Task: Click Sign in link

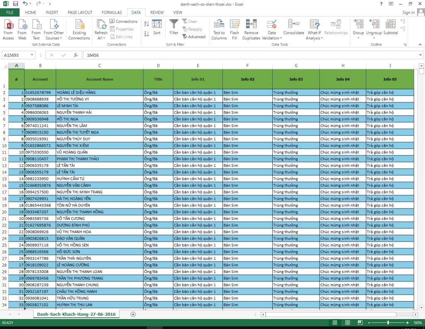Action: (408, 12)
